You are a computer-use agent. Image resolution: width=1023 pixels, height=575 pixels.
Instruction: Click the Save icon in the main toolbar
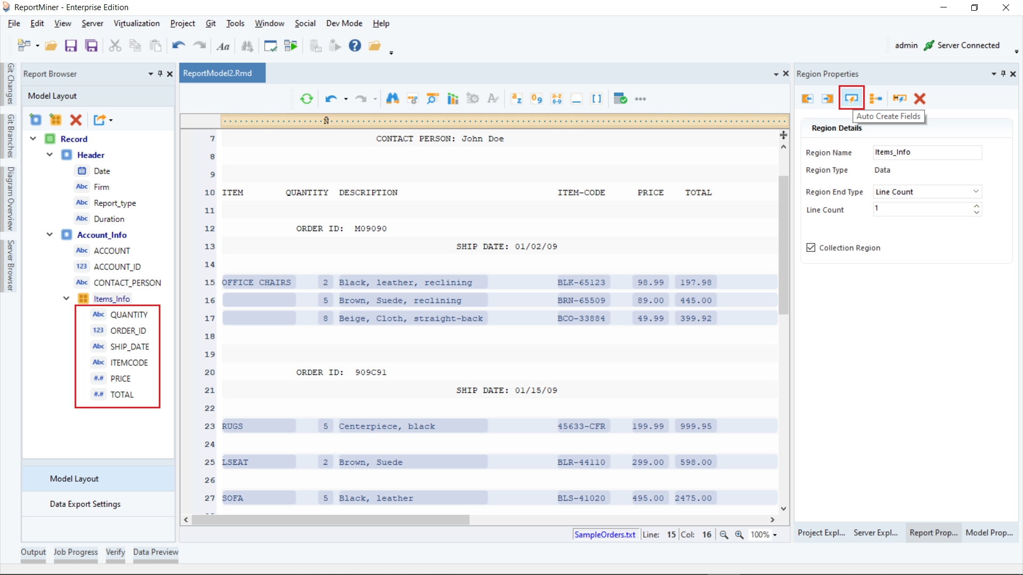[71, 46]
